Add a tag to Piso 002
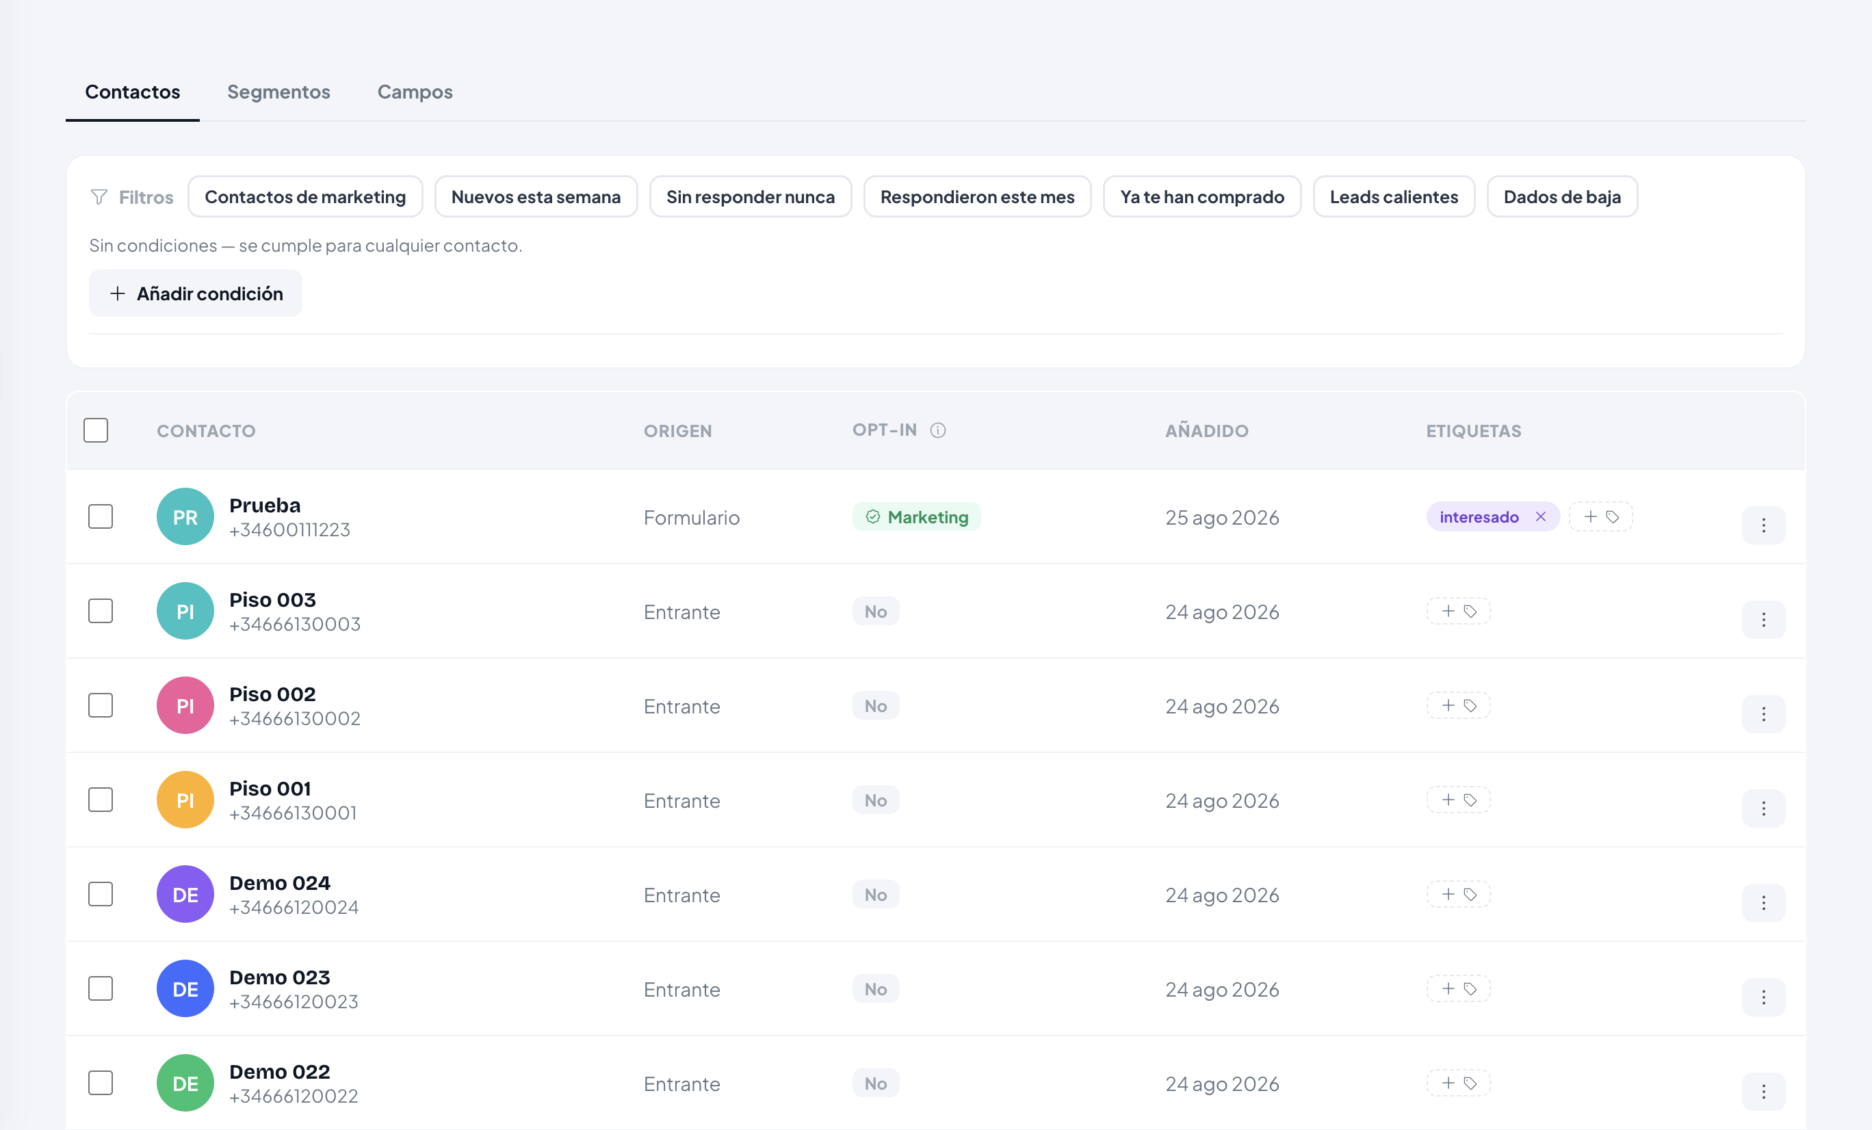Image resolution: width=1872 pixels, height=1130 pixels. tap(1458, 705)
